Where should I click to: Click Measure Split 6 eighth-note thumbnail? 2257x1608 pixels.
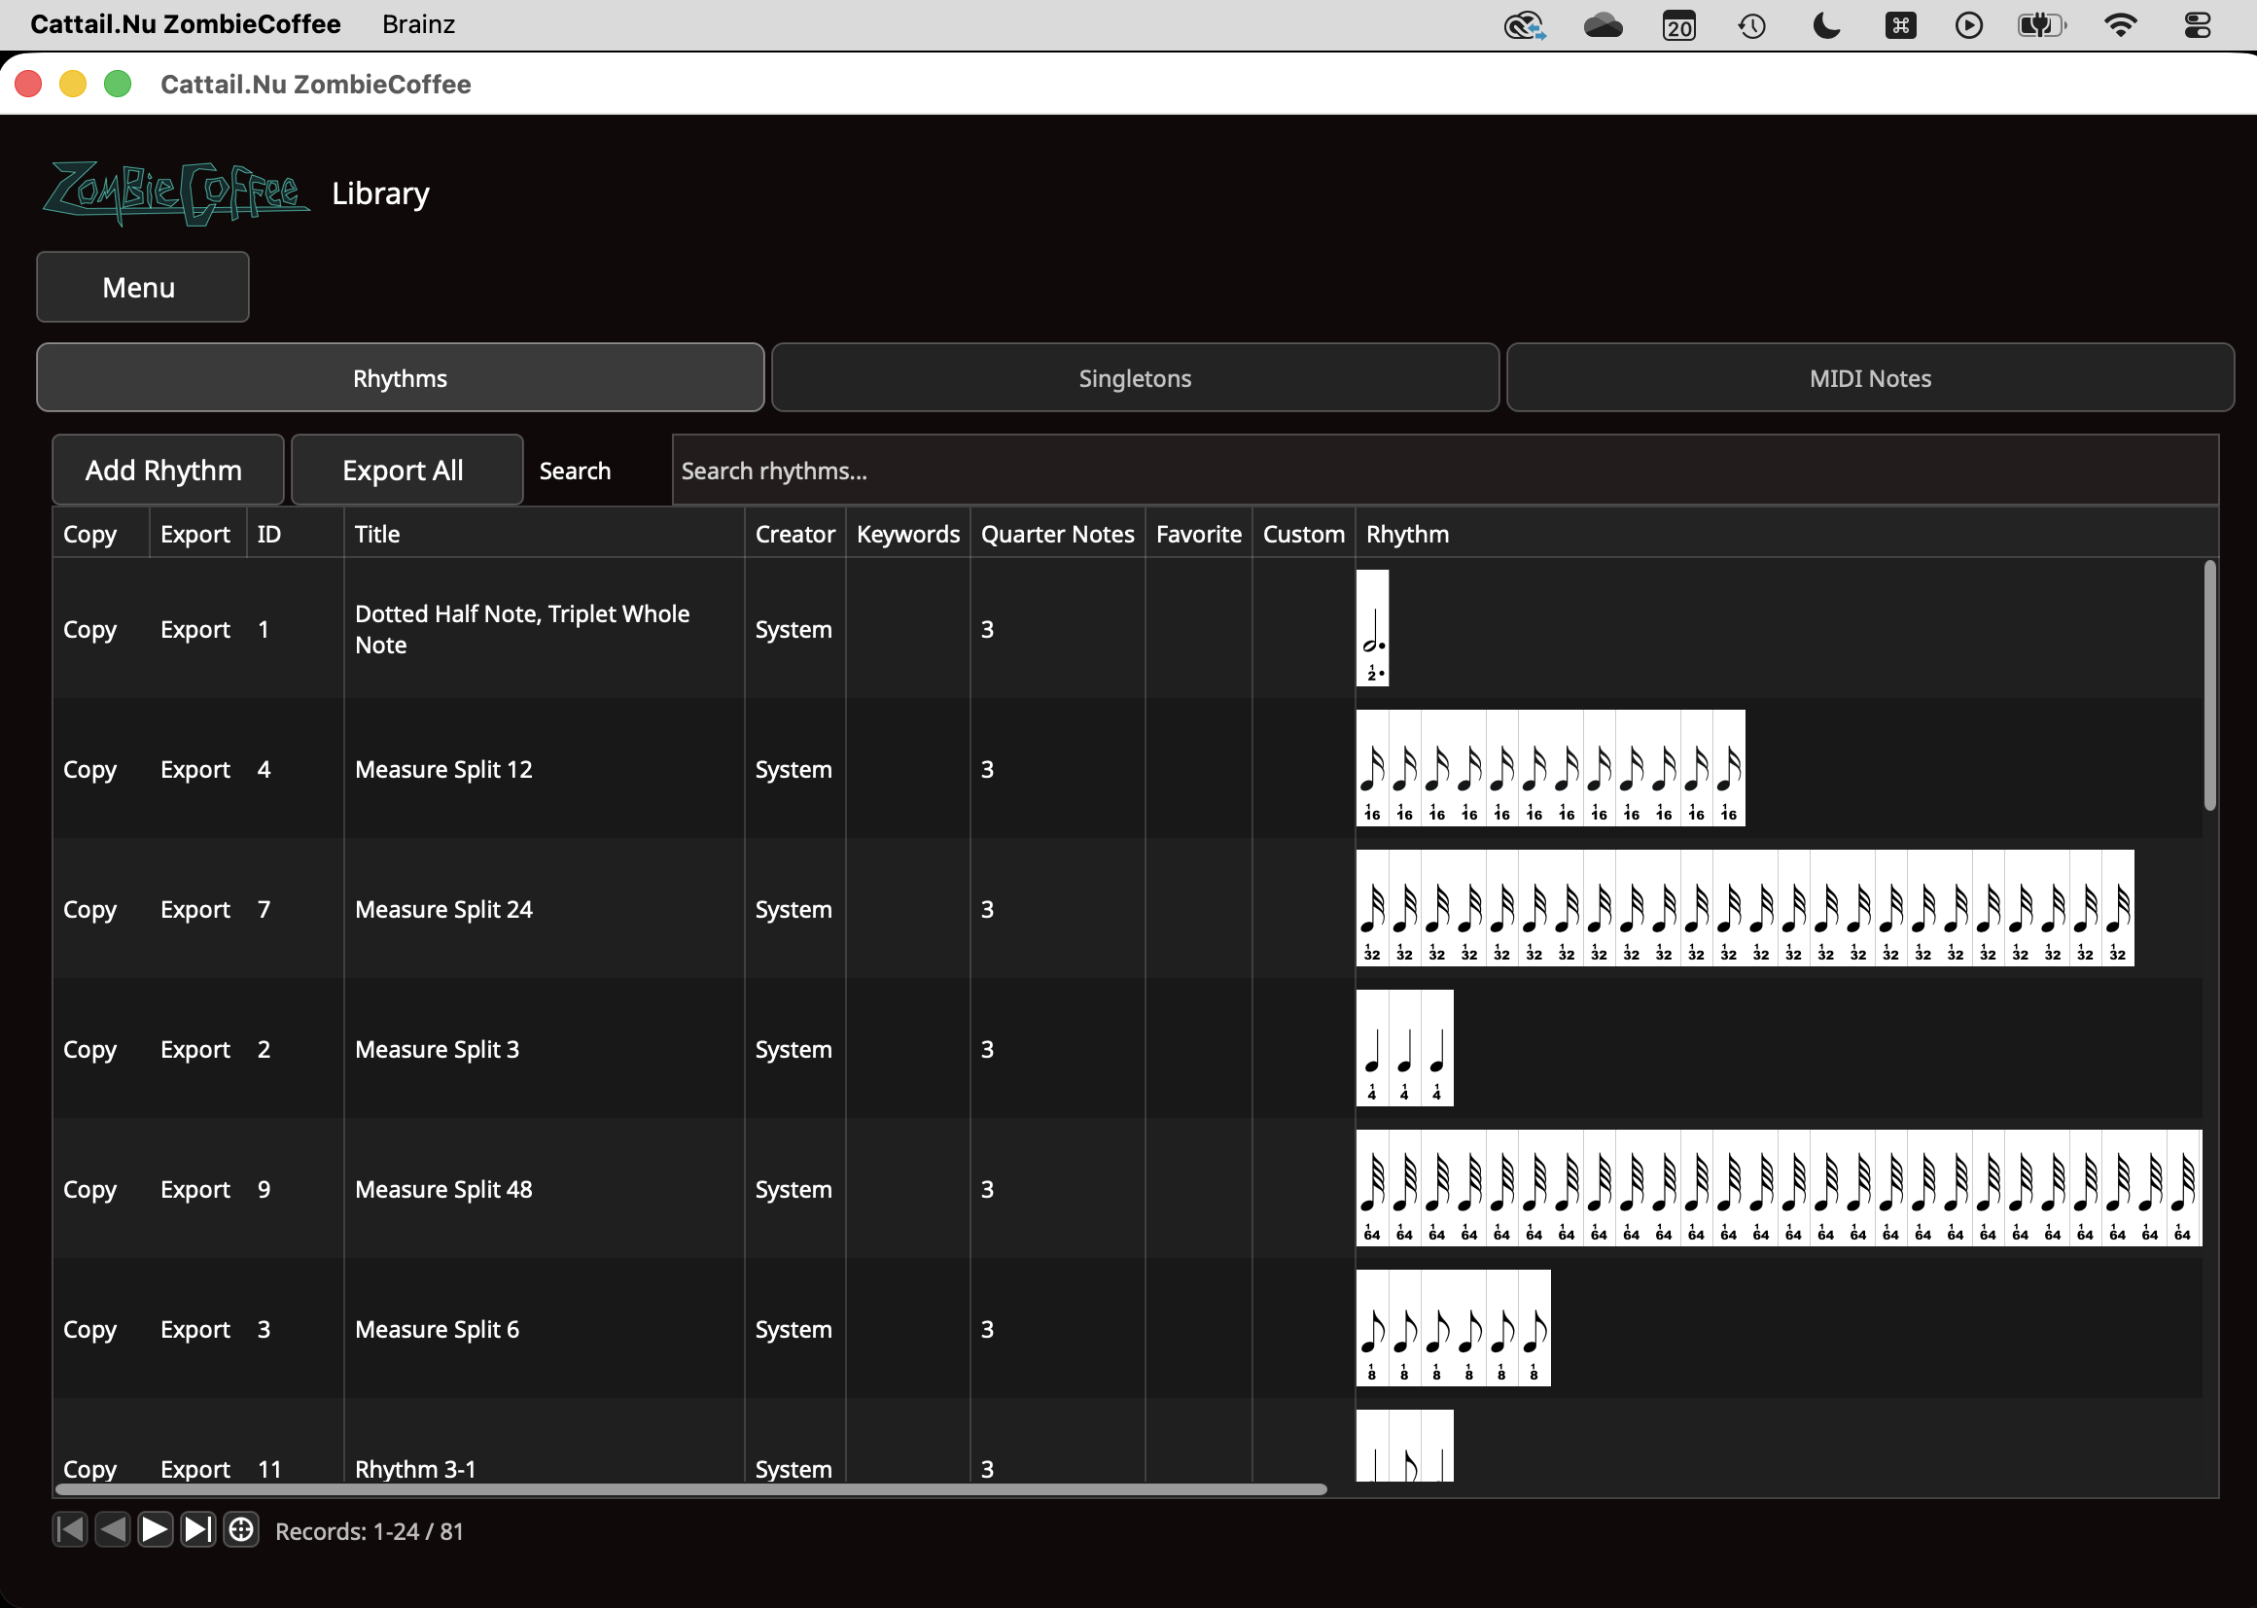coord(1454,1328)
